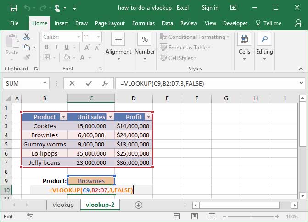Switch to Page Layout view icon
Screen dimensions: 308x222
pos(195,217)
